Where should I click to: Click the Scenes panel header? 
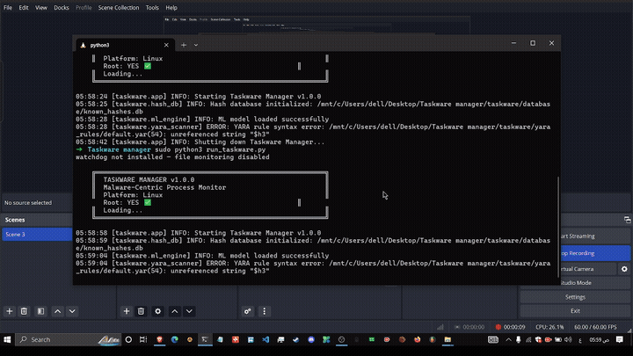[x=37, y=220]
